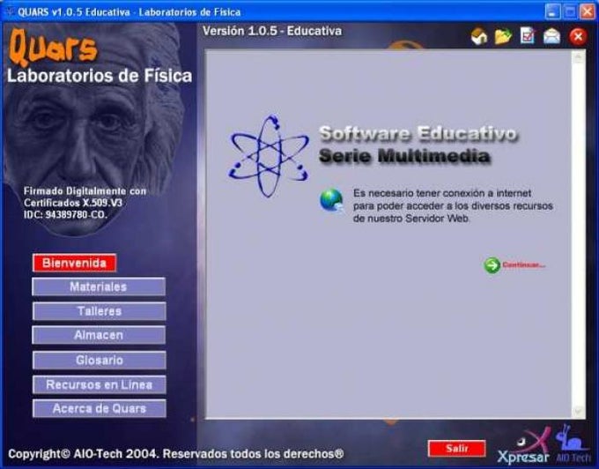
Task: Click the home icon in top toolbar
Action: (479, 37)
